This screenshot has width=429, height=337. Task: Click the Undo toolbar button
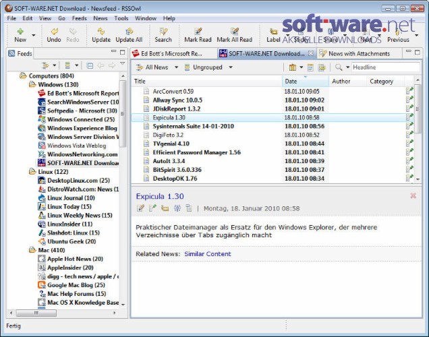54,35
